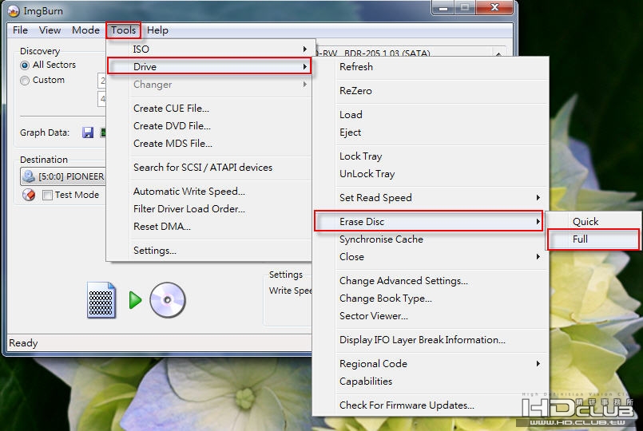Click the erase disc icon beside Test Mode
This screenshot has width=643, height=431.
point(29,195)
